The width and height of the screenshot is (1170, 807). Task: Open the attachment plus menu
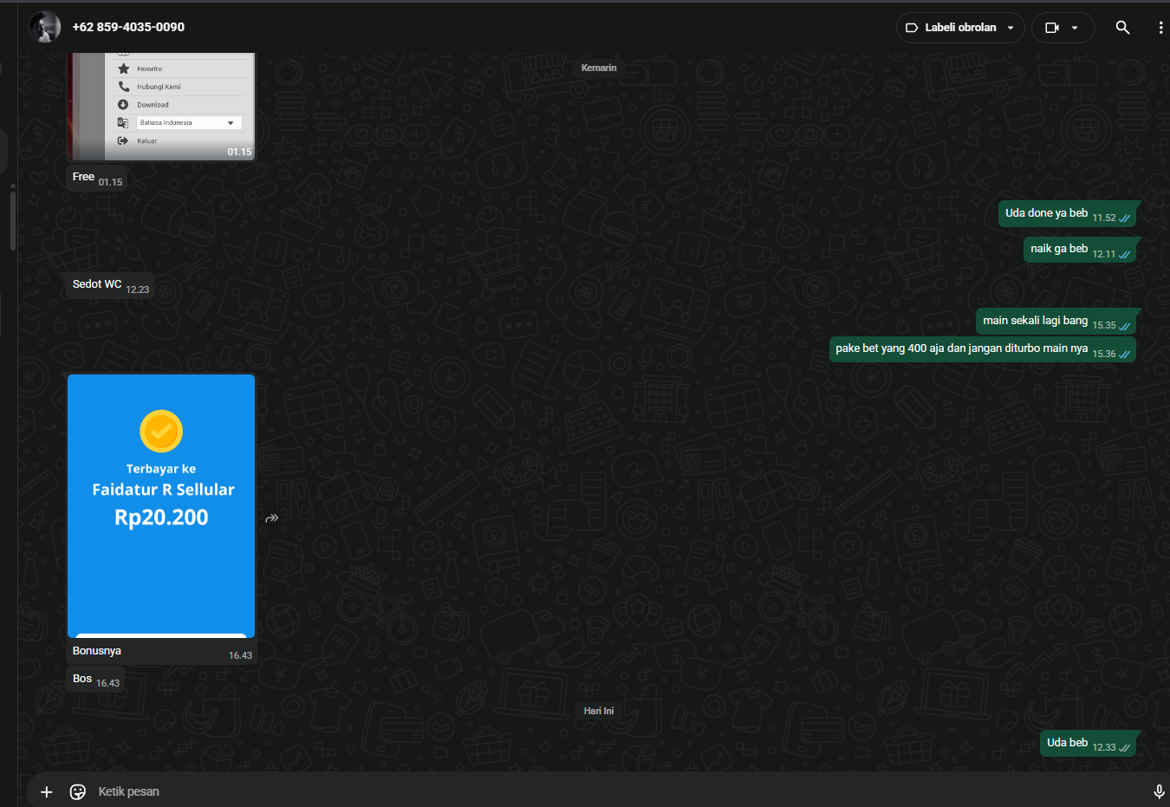tap(47, 791)
